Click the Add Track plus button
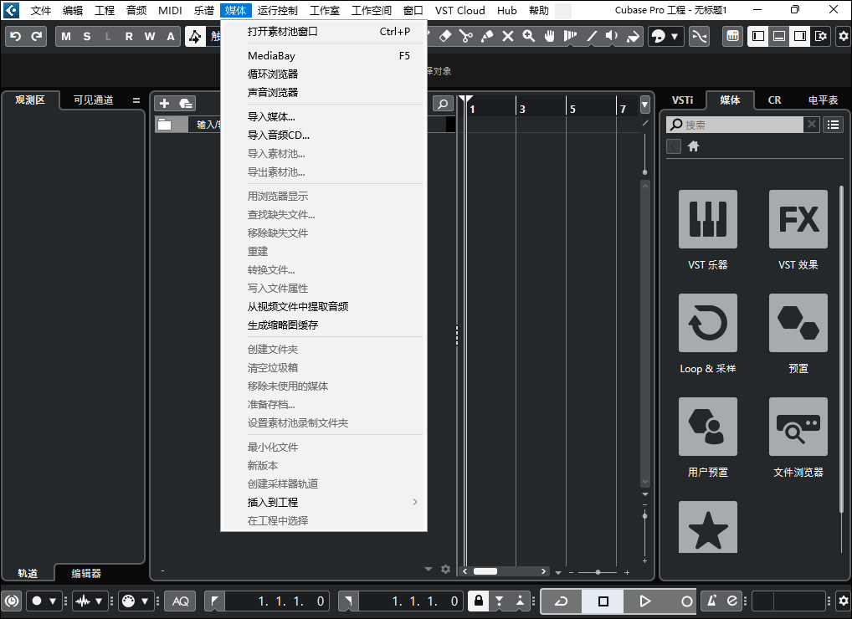852x619 pixels. click(x=164, y=103)
